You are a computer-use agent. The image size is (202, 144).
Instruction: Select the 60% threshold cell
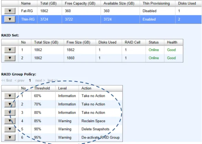pos(38,96)
